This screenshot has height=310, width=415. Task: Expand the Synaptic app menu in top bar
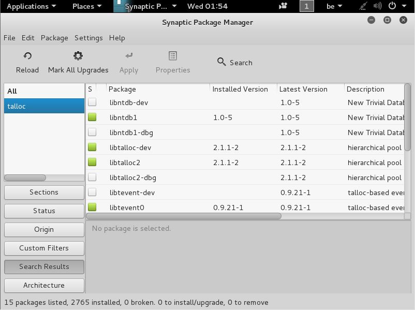(x=145, y=6)
